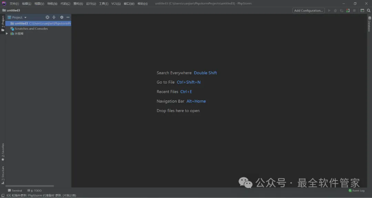This screenshot has height=198, width=372.
Task: Expand the 外部库 node arrow
Action: (7, 34)
